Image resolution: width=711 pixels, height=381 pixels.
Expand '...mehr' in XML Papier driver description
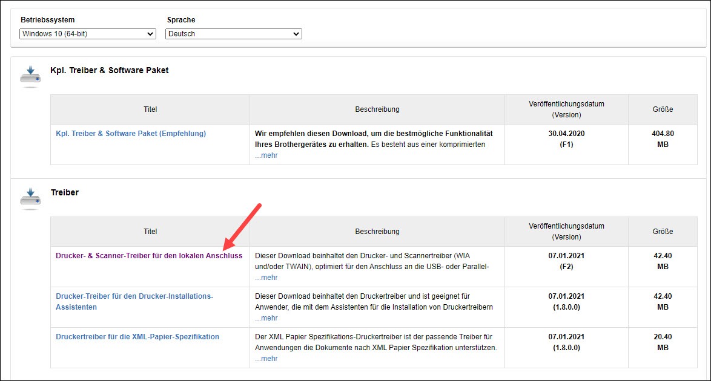point(266,359)
